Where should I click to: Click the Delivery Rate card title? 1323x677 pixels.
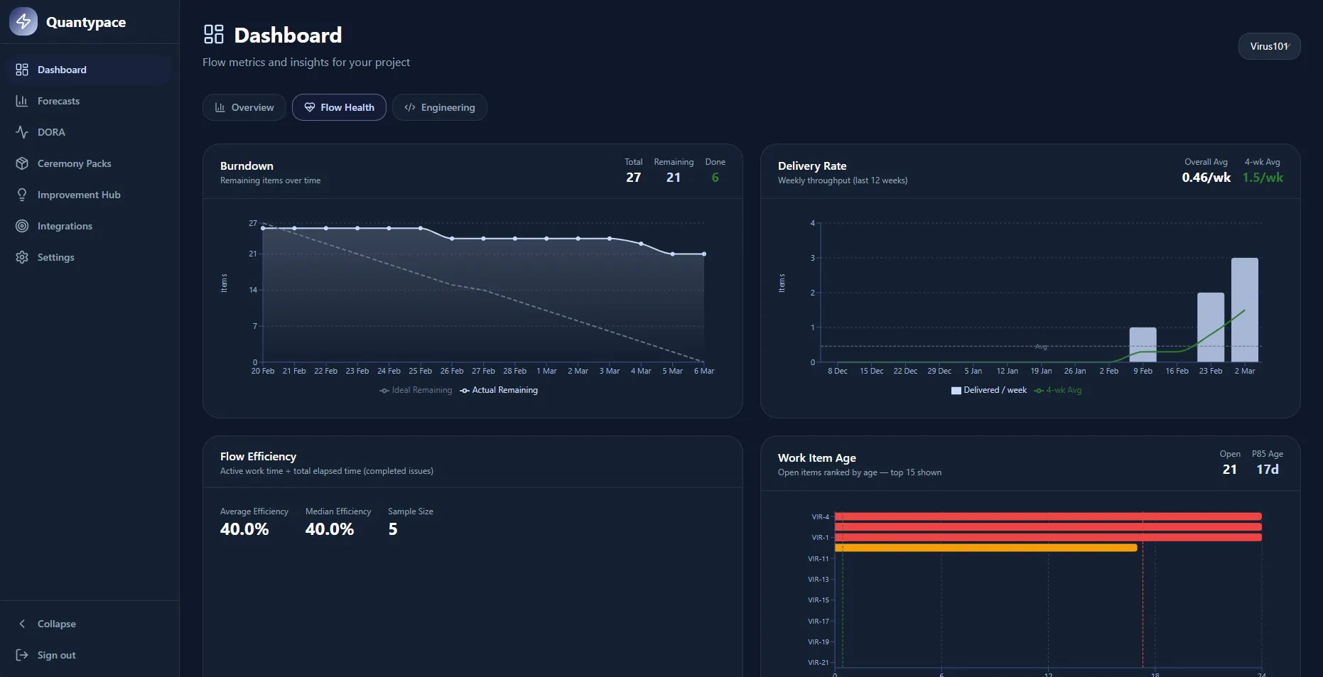(812, 166)
